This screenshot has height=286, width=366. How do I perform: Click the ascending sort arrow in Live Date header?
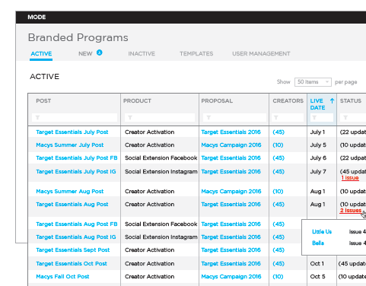[x=332, y=100]
